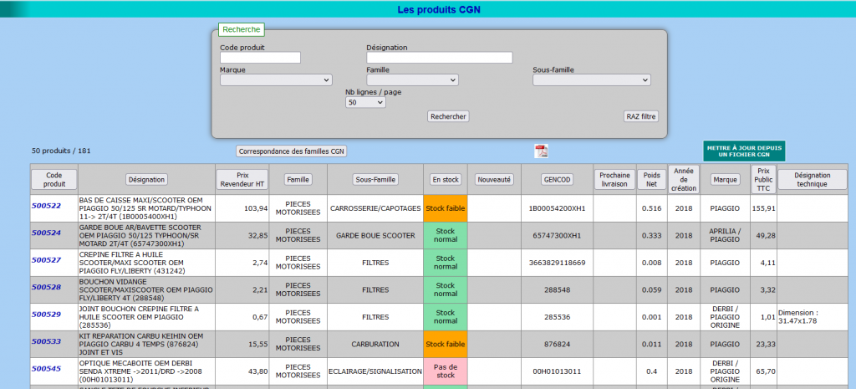Viewport: 856px width, 389px height.
Task: Click the price 103,94 cell
Action: 242,208
